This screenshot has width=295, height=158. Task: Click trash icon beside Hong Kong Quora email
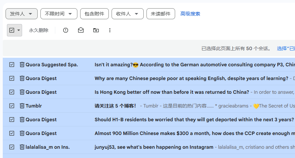[22, 92]
